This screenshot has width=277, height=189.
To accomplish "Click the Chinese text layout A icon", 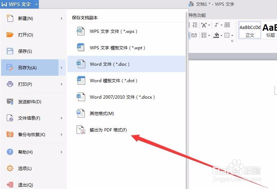I will [x=204, y=25].
